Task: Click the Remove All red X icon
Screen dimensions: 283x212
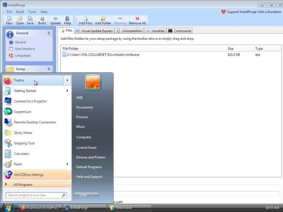Action: 137,18
